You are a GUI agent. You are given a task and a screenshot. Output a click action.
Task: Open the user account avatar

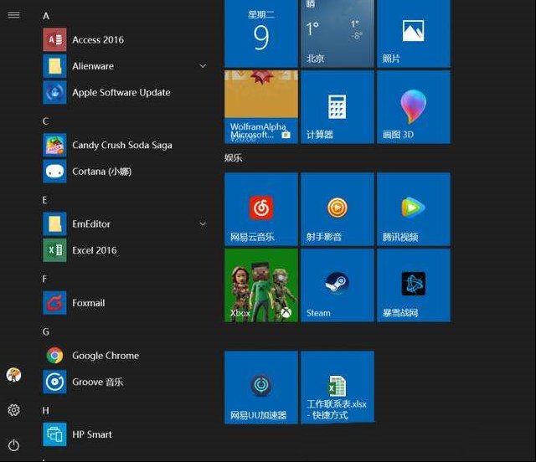(x=13, y=374)
